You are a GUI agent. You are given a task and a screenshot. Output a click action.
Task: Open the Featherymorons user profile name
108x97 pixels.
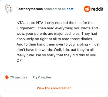tap(30, 9)
